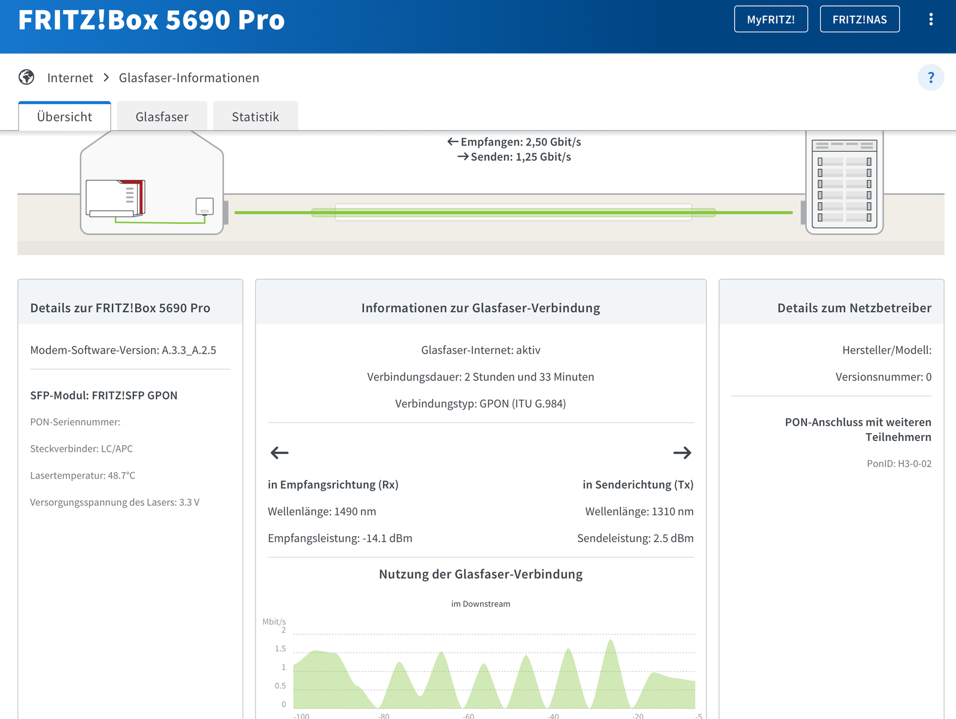
Task: Click the globe Internet icon
Action: (26, 77)
